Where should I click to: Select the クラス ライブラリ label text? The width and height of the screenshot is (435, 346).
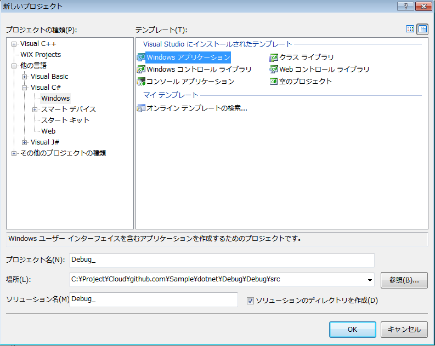click(x=307, y=57)
